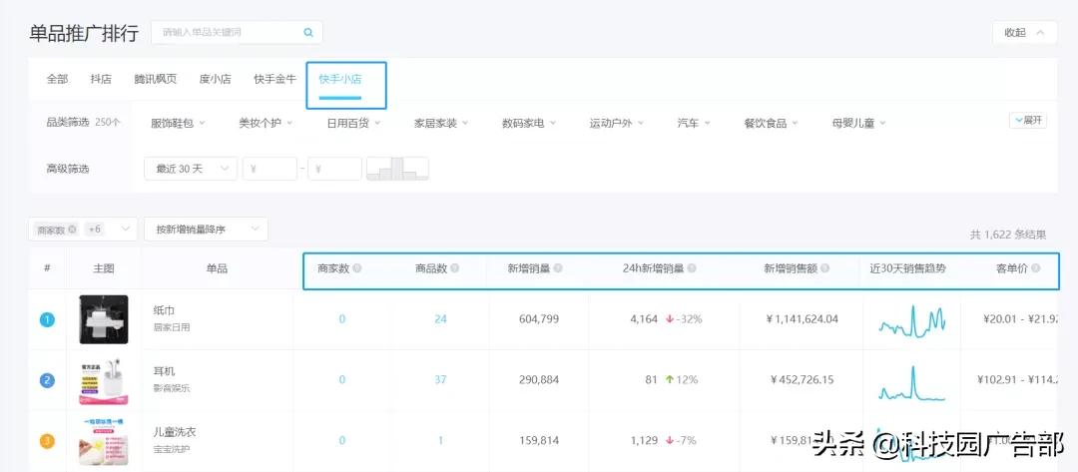The height and width of the screenshot is (472, 1078).
Task: Click rank 2 badge for 耳机
Action: [x=47, y=380]
